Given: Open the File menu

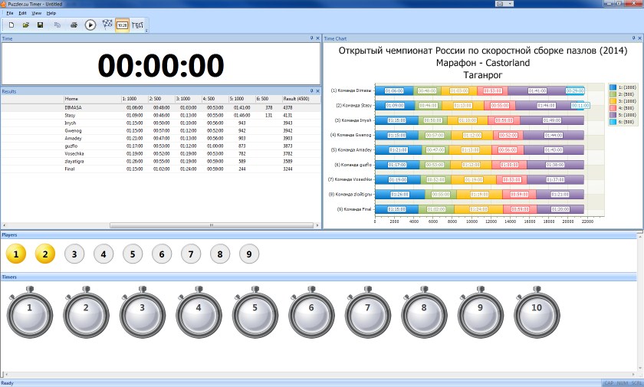Looking at the screenshot, I should pyautogui.click(x=10, y=13).
